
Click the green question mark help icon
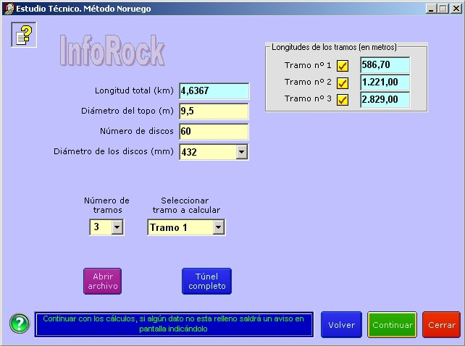coord(20,324)
